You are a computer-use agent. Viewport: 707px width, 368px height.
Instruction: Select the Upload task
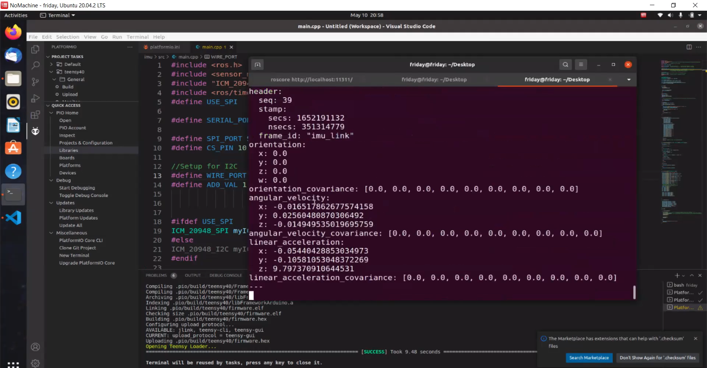(x=70, y=95)
